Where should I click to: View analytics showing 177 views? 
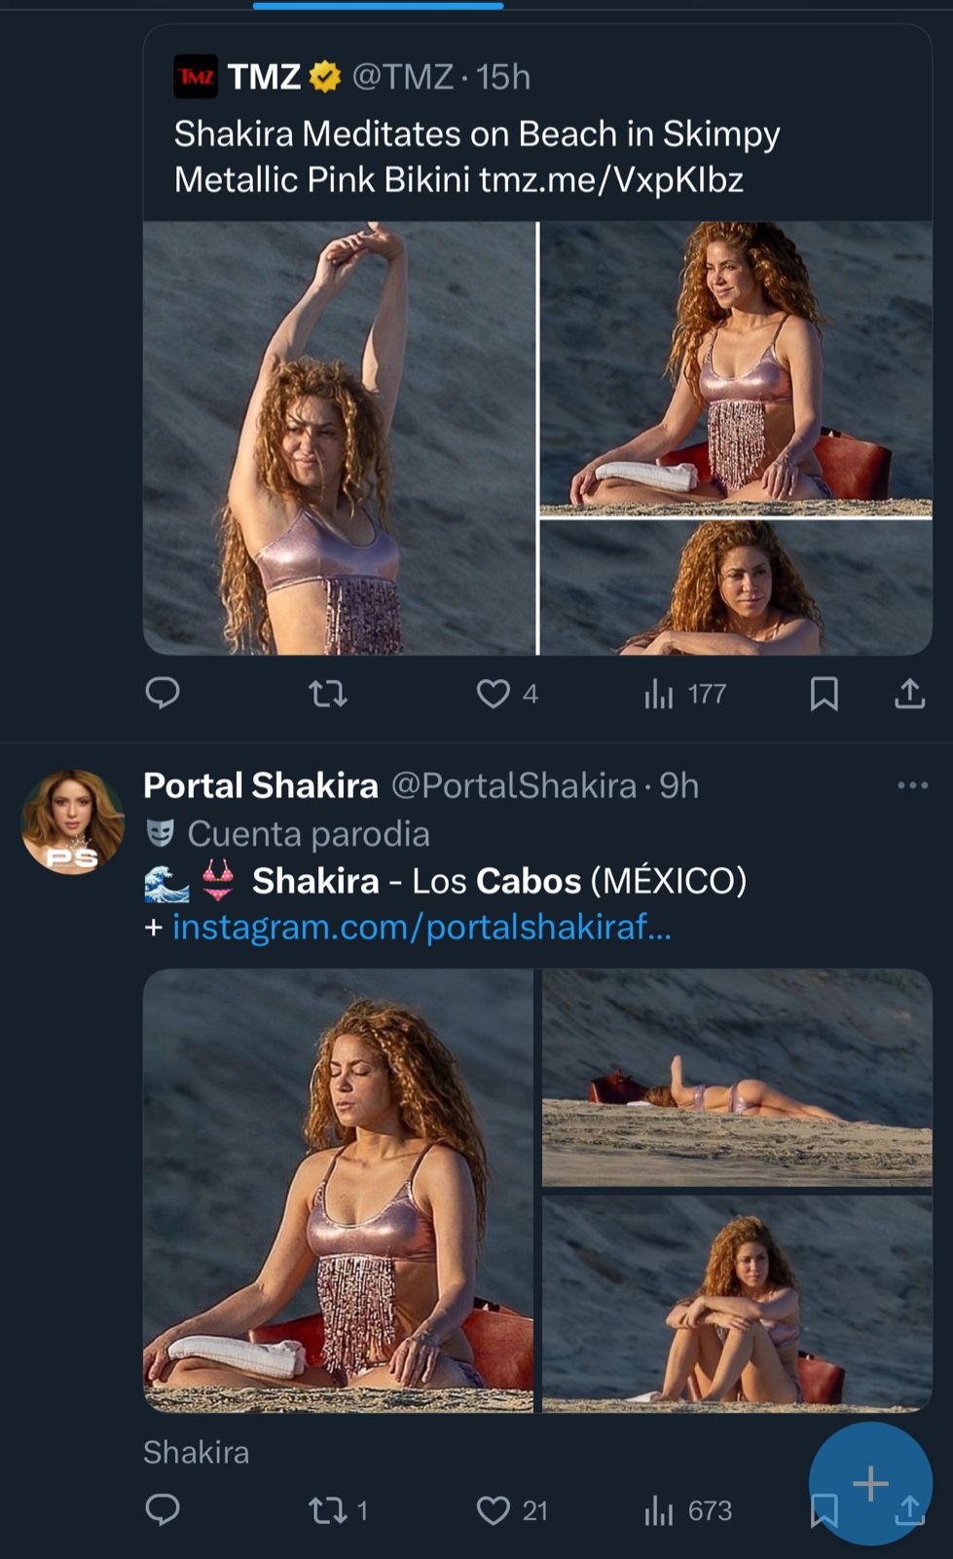tap(685, 694)
